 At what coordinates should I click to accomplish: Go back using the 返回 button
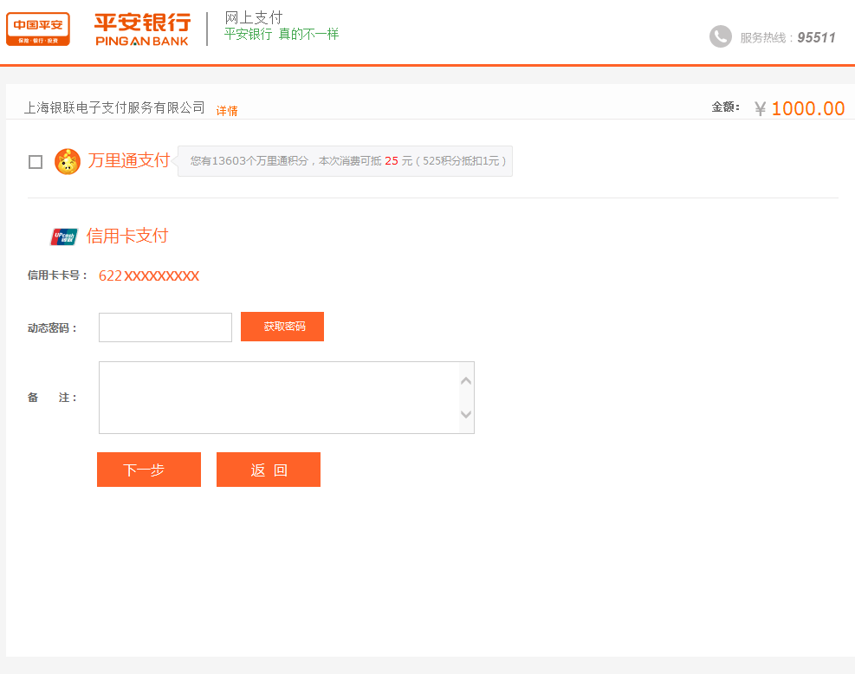coord(269,470)
